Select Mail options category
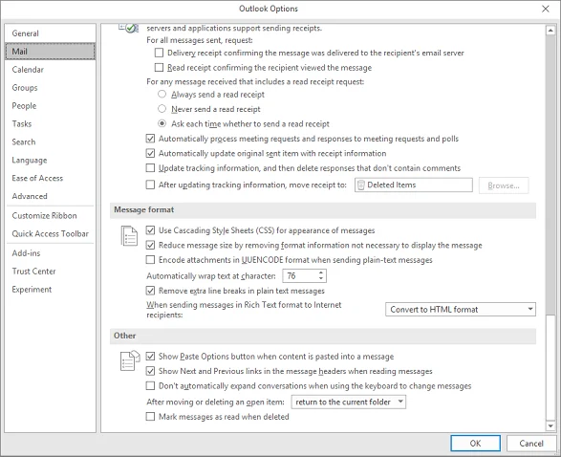The image size is (561, 457). pyautogui.click(x=51, y=52)
